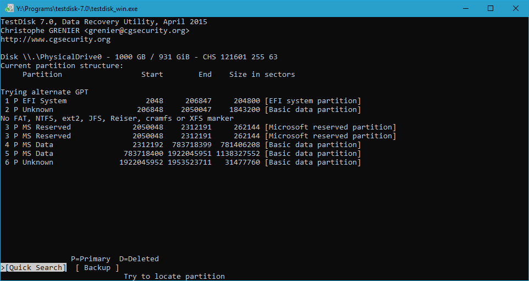Minimize the TestDisk console window

point(465,8)
